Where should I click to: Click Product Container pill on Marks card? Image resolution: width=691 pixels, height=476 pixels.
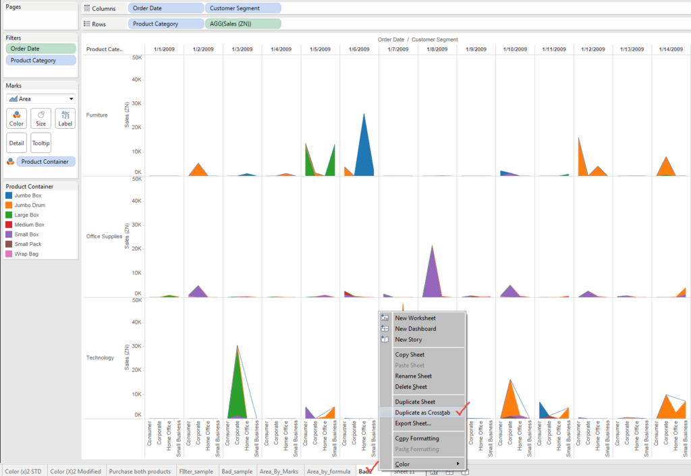click(x=46, y=162)
